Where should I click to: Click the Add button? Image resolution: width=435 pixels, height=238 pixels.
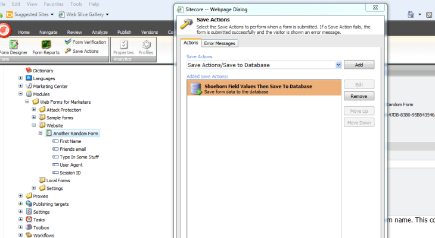(359, 65)
